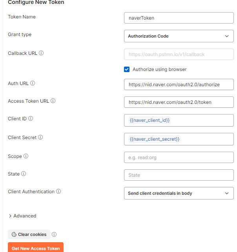Image resolution: width=237 pixels, height=252 pixels.
Task: Open the Grant type dropdown
Action: pos(179,36)
